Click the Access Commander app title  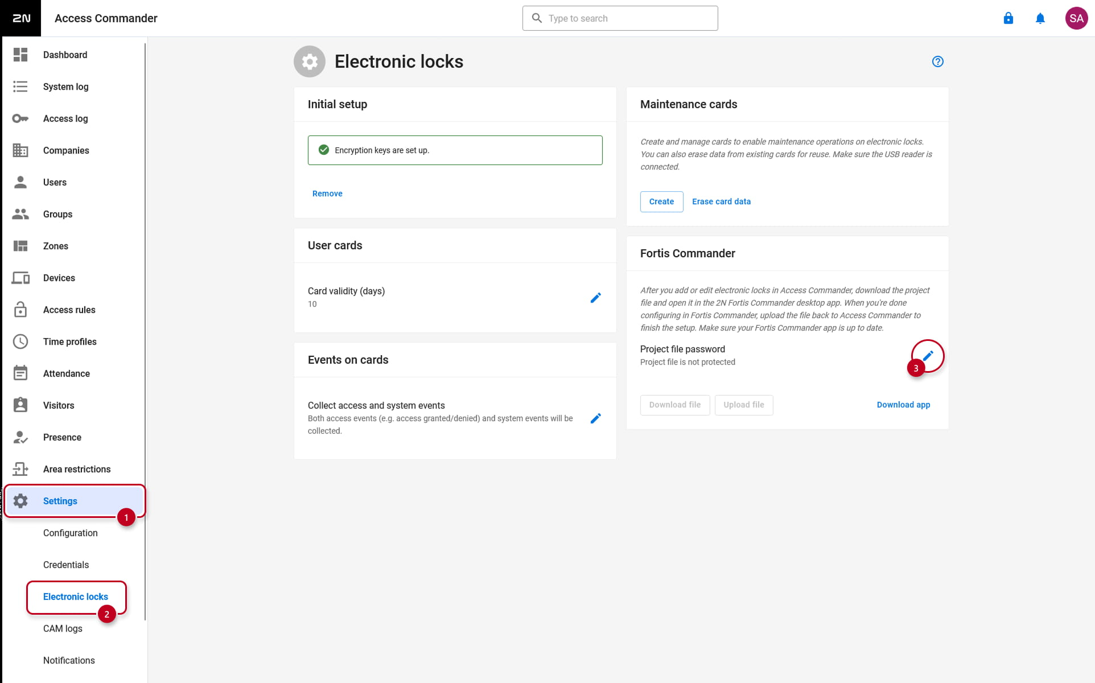pyautogui.click(x=106, y=18)
